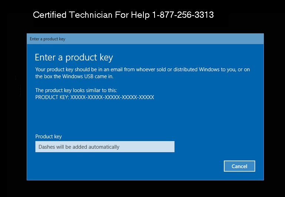Click the sample 'PRODUCT KEY:' label text
Viewport: 285px width, 197px height.
tap(52, 97)
